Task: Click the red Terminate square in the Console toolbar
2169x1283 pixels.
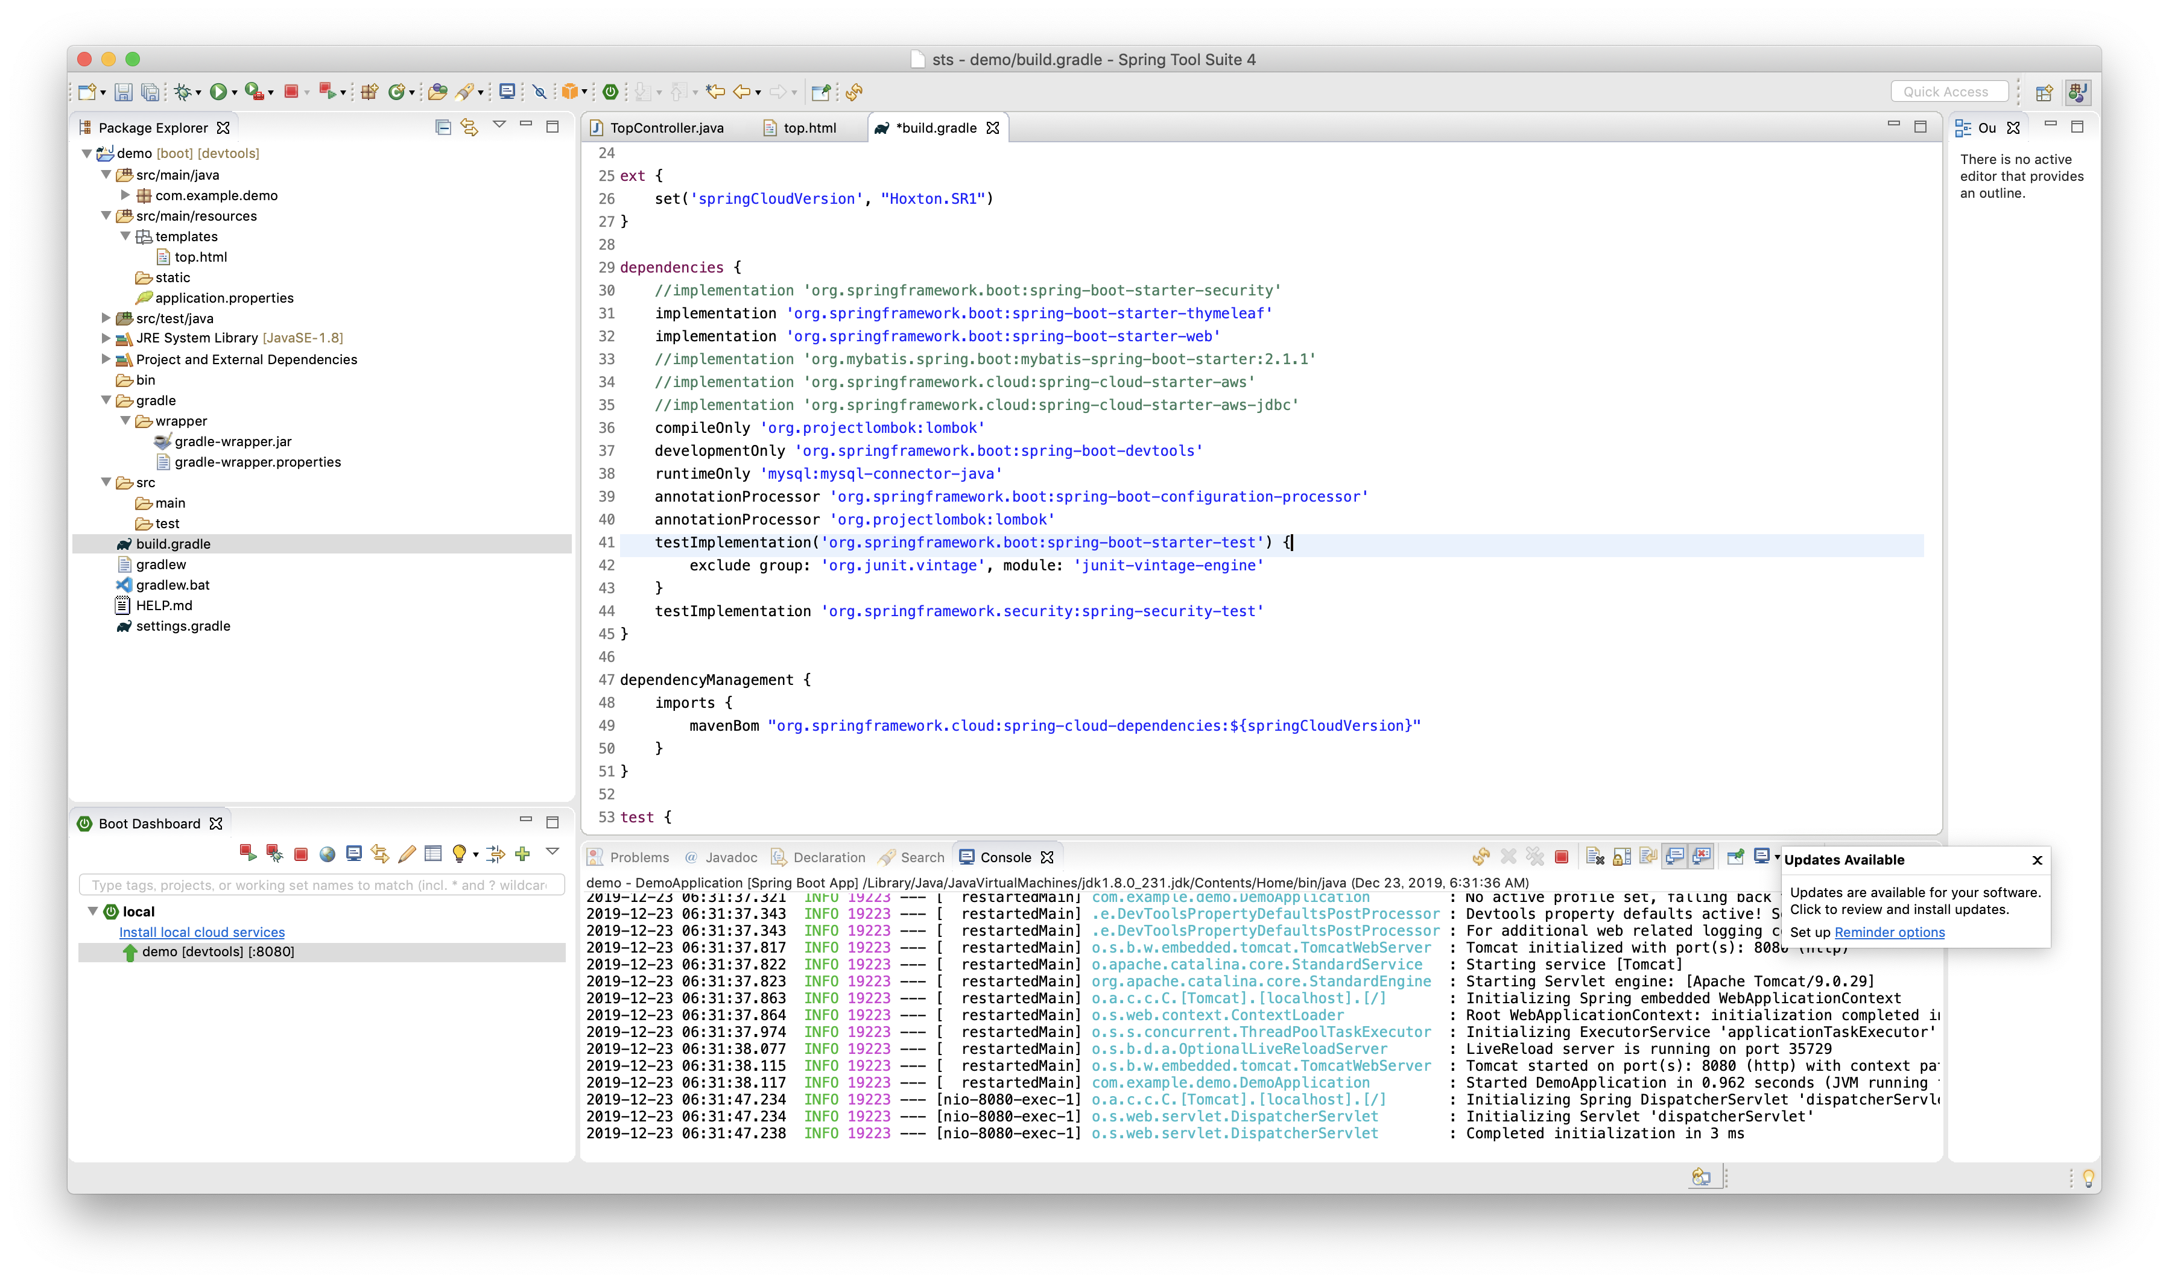Action: [1561, 857]
